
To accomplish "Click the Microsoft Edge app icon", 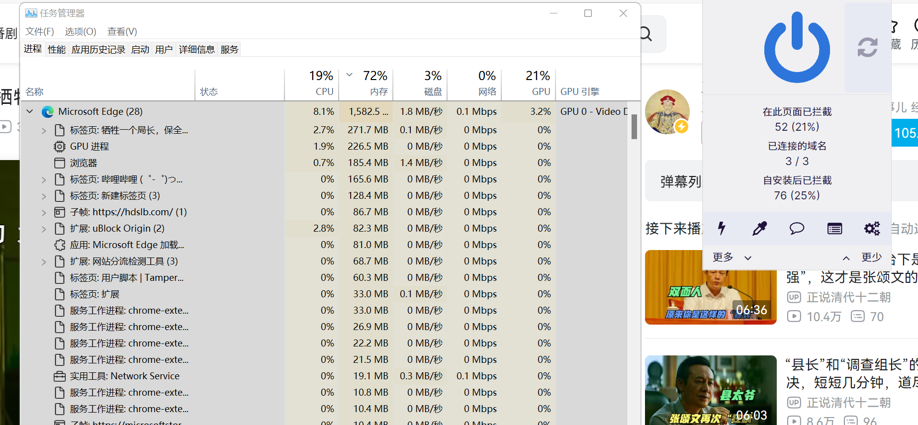I will pyautogui.click(x=48, y=112).
